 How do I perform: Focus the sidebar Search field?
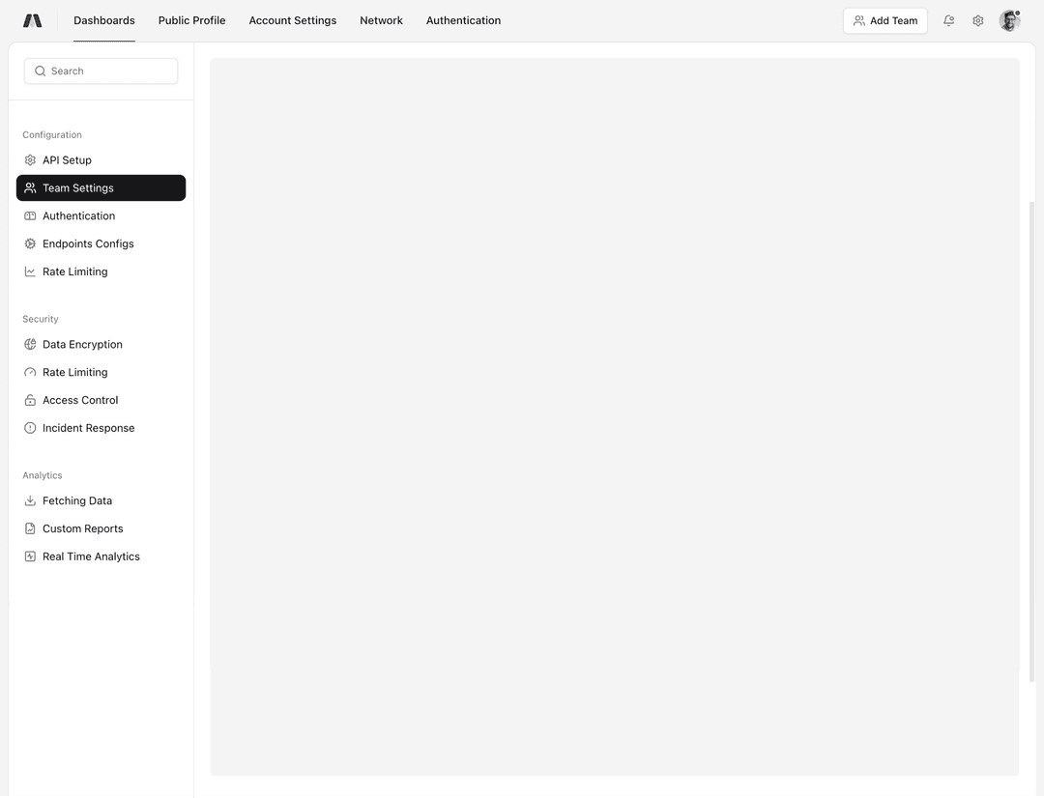tap(101, 71)
